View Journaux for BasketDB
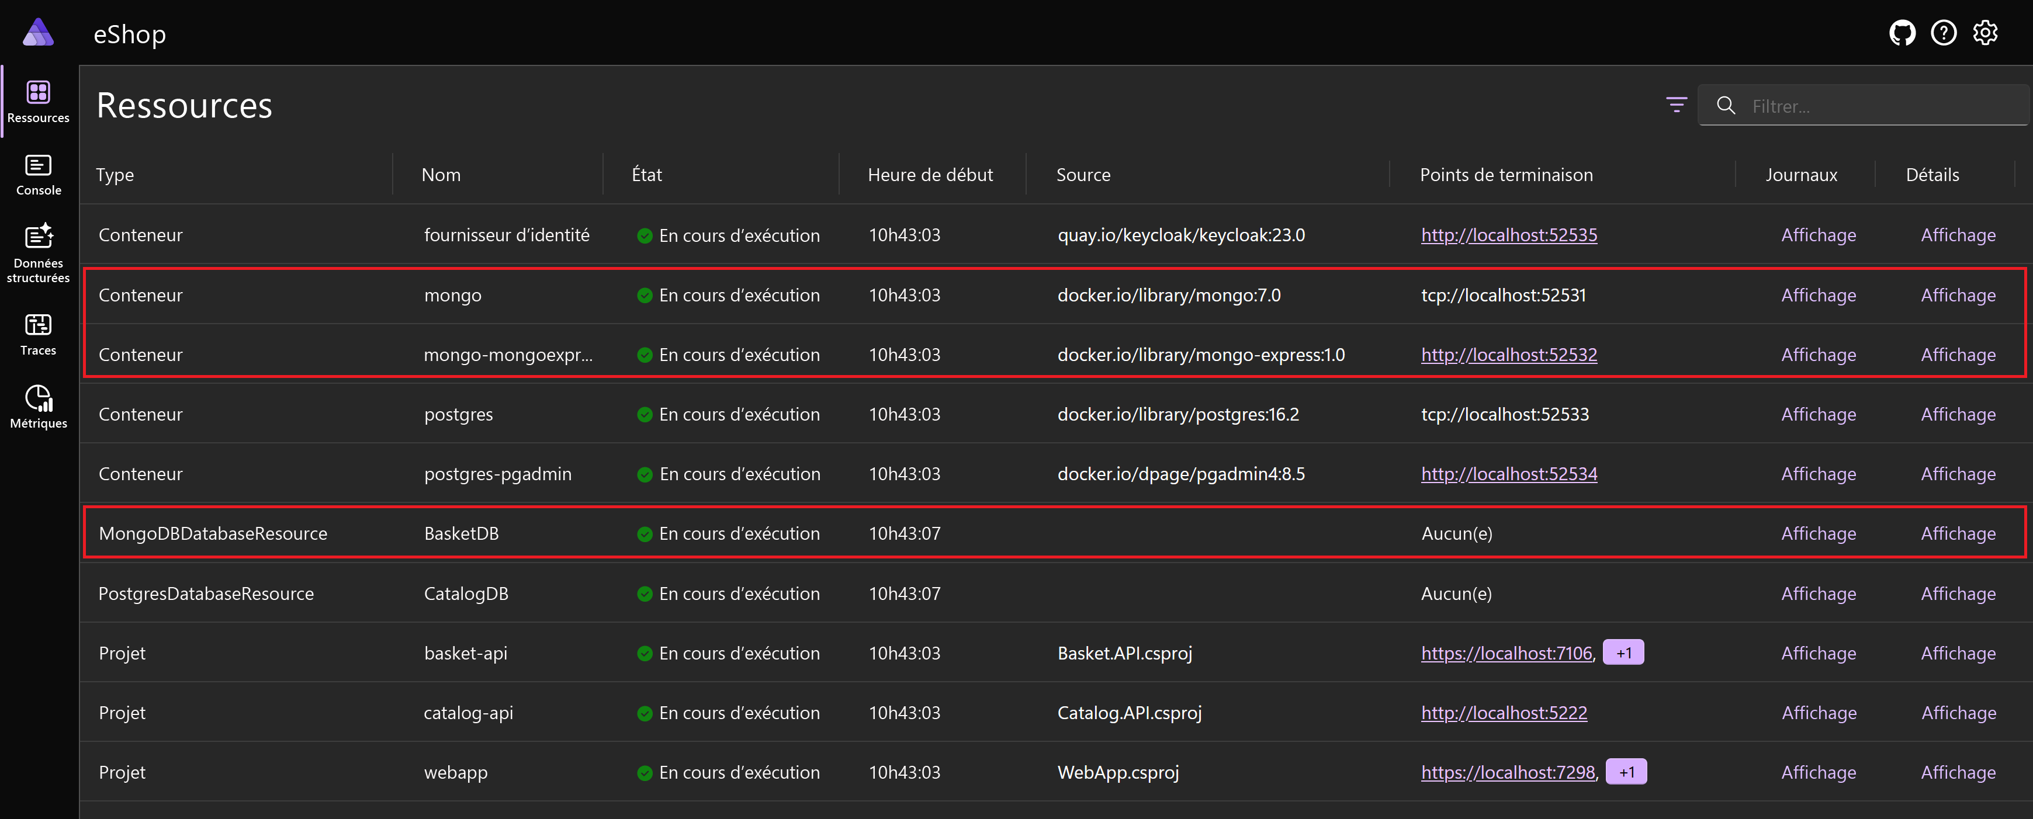This screenshot has height=819, width=2033. pos(1819,534)
